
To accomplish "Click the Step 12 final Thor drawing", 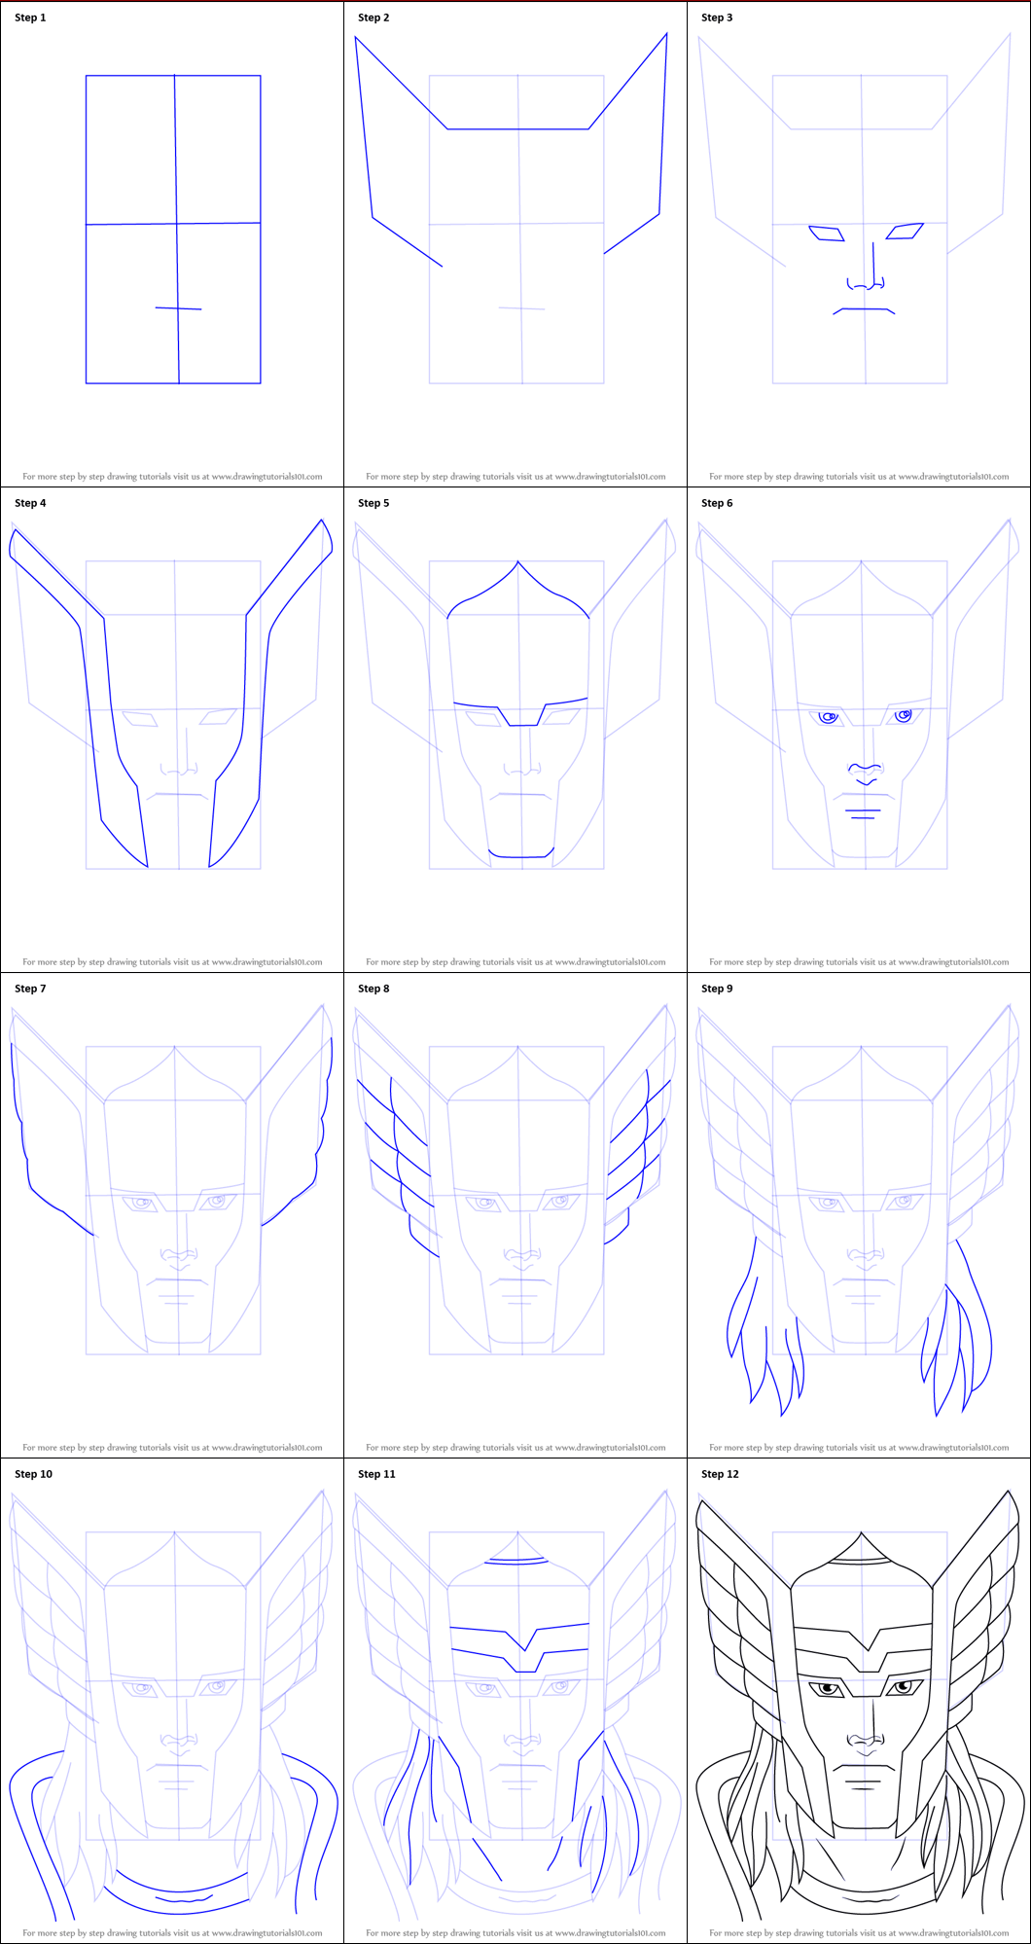I will [x=860, y=1708].
